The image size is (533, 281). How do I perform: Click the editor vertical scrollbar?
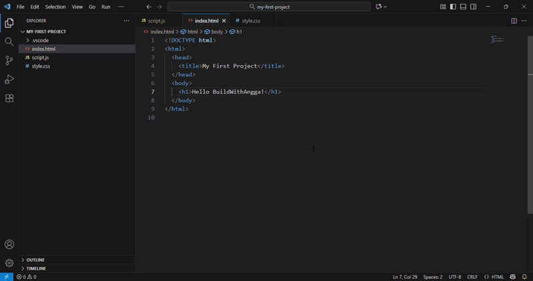point(530,125)
